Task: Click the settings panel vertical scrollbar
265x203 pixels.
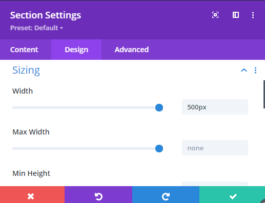Action: 264,94
